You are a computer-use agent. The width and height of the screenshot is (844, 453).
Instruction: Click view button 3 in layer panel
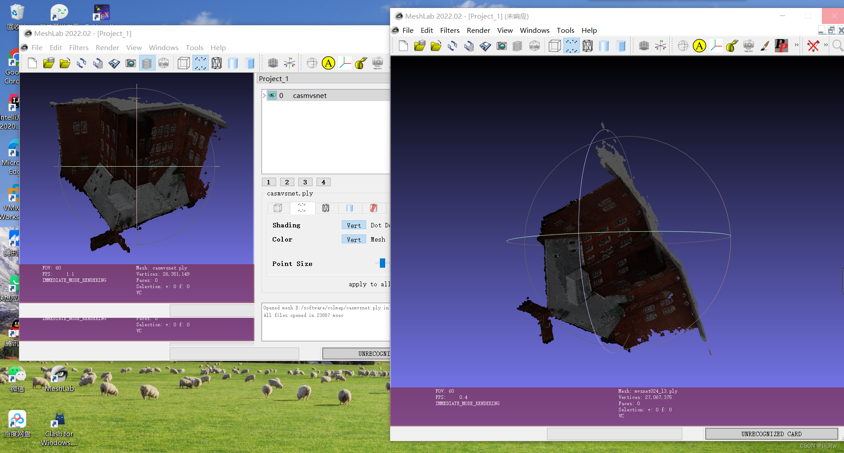pos(305,182)
